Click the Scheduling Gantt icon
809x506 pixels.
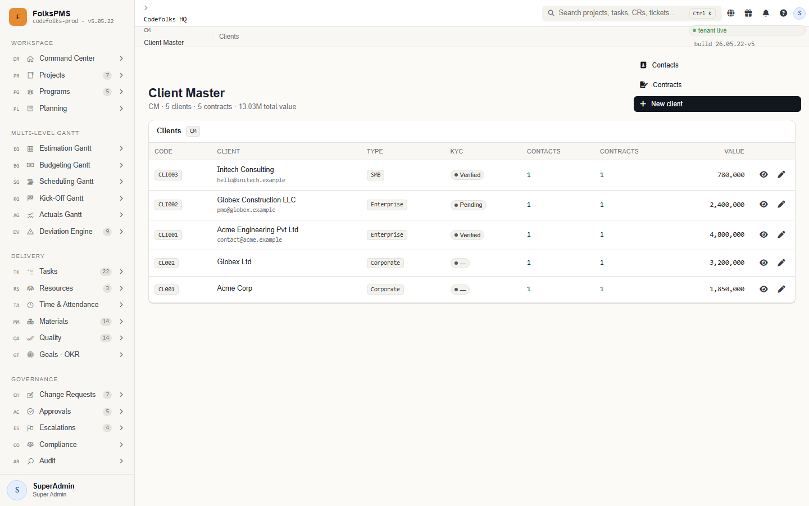pyautogui.click(x=30, y=182)
